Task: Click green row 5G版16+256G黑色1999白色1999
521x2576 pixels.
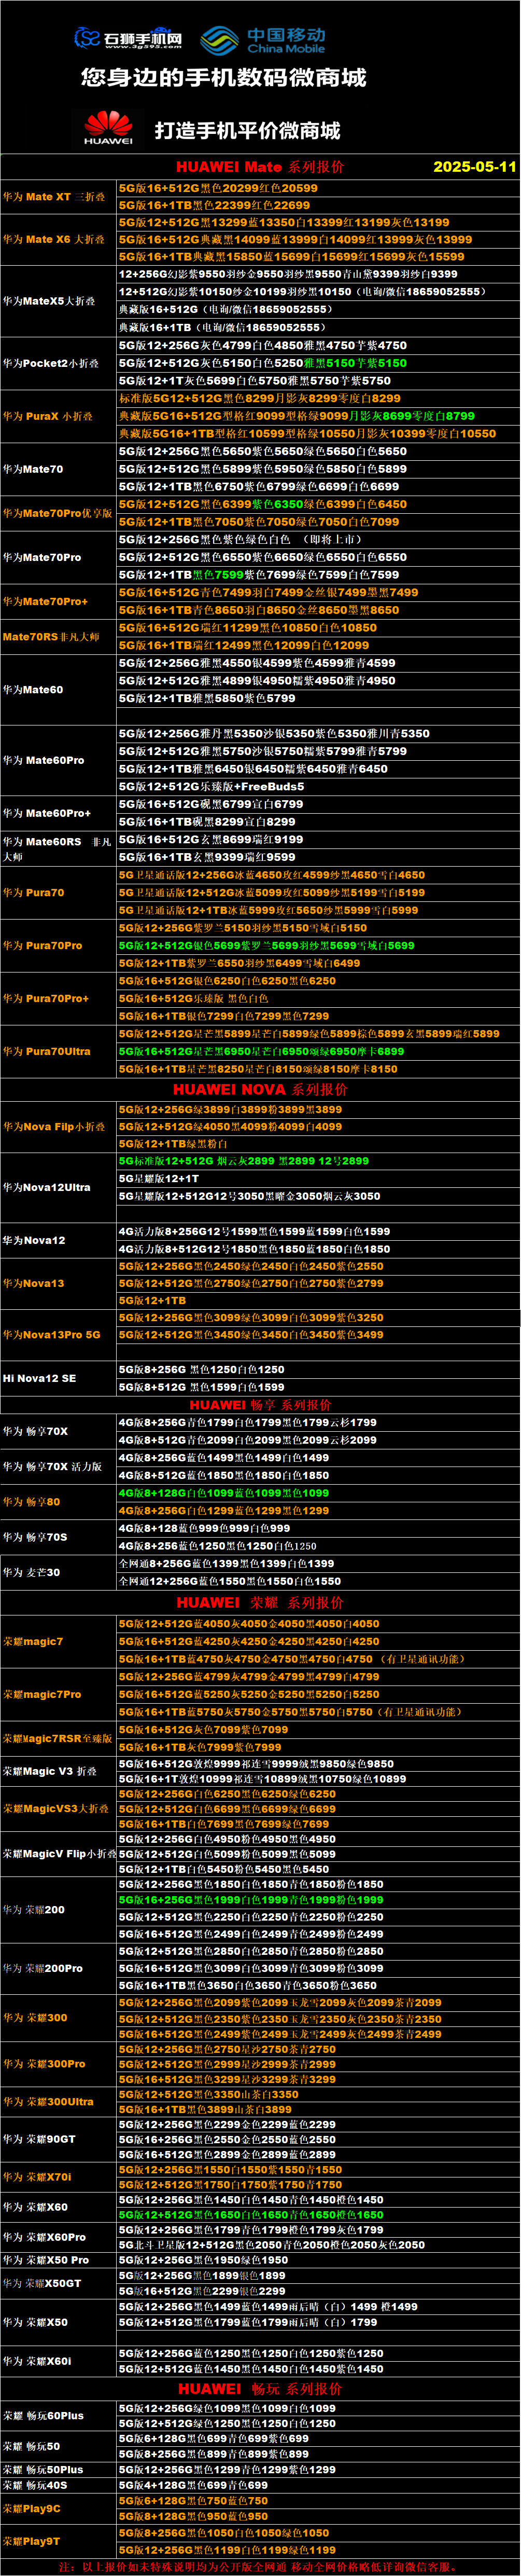Action: tap(318, 1900)
